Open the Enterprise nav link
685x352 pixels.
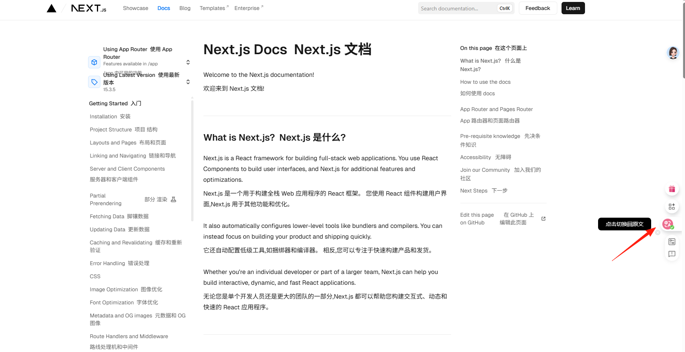[249, 8]
